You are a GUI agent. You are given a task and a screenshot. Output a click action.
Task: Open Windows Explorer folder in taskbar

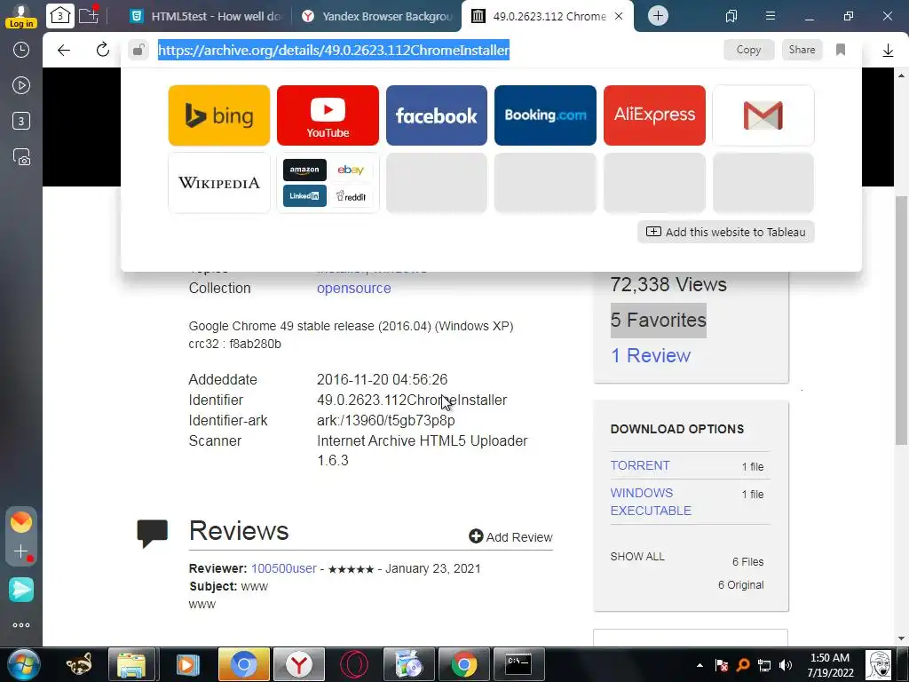[x=131, y=664]
